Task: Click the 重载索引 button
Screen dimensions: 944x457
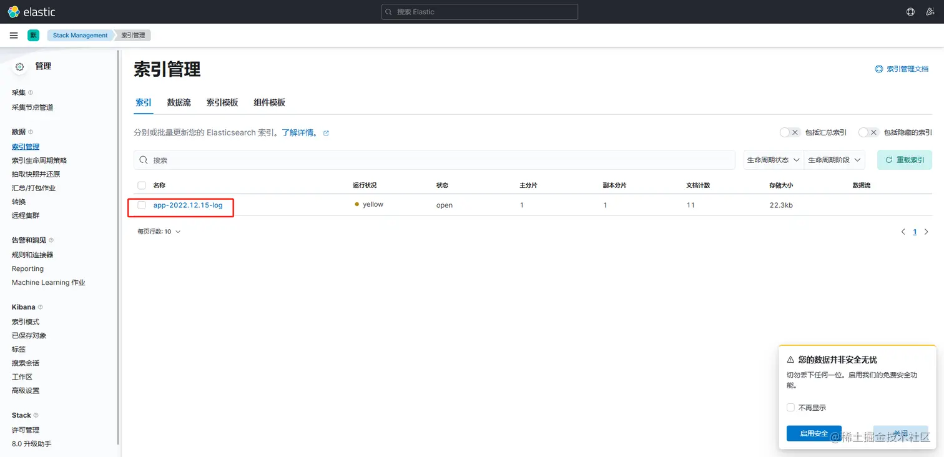Action: pos(905,160)
